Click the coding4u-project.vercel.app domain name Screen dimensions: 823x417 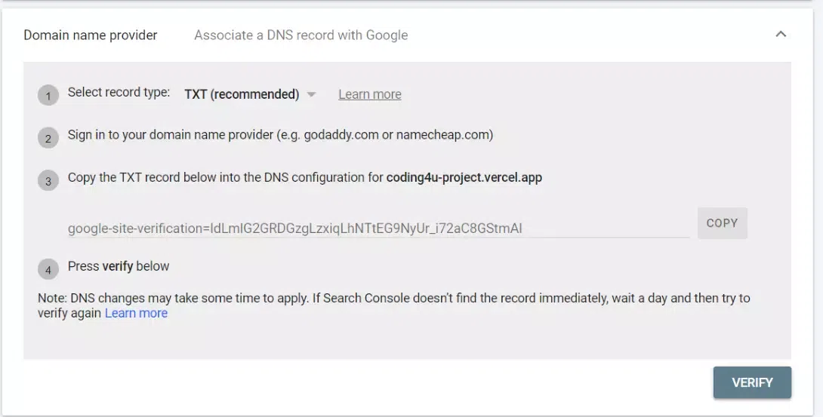pos(464,178)
